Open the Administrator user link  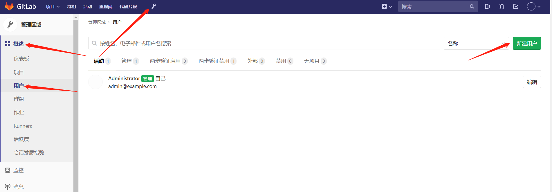[x=124, y=78]
